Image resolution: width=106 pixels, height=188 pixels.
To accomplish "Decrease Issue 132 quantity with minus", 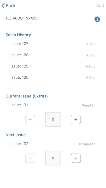I will [30, 158].
